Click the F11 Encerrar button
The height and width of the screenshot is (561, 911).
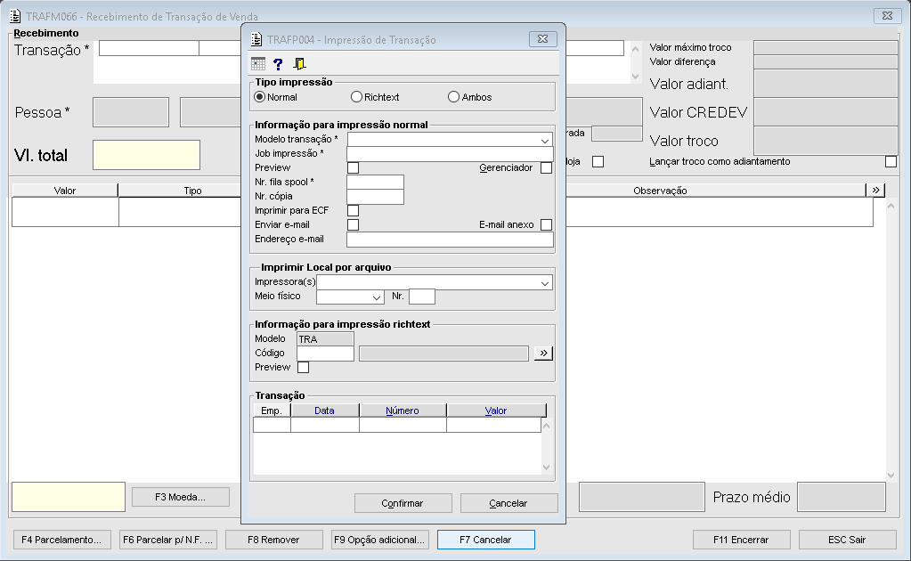741,540
